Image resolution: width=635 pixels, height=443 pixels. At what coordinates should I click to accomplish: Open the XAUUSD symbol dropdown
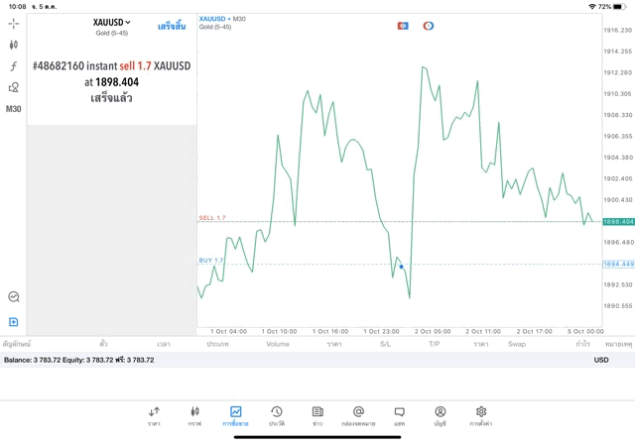tap(111, 22)
